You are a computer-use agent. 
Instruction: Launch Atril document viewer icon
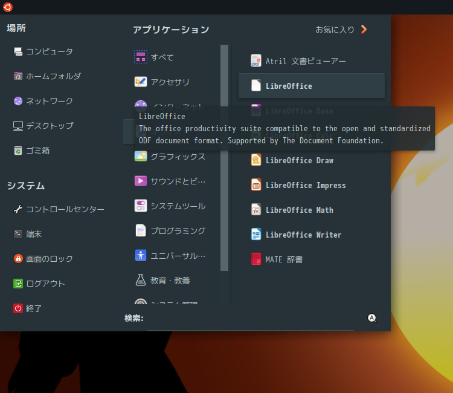(256, 60)
